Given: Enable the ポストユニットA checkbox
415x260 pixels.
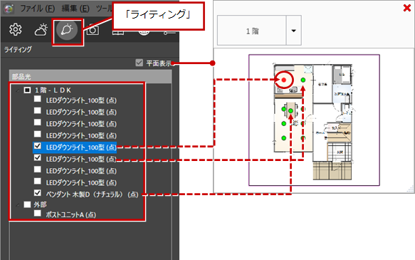Looking at the screenshot, I should (x=38, y=213).
